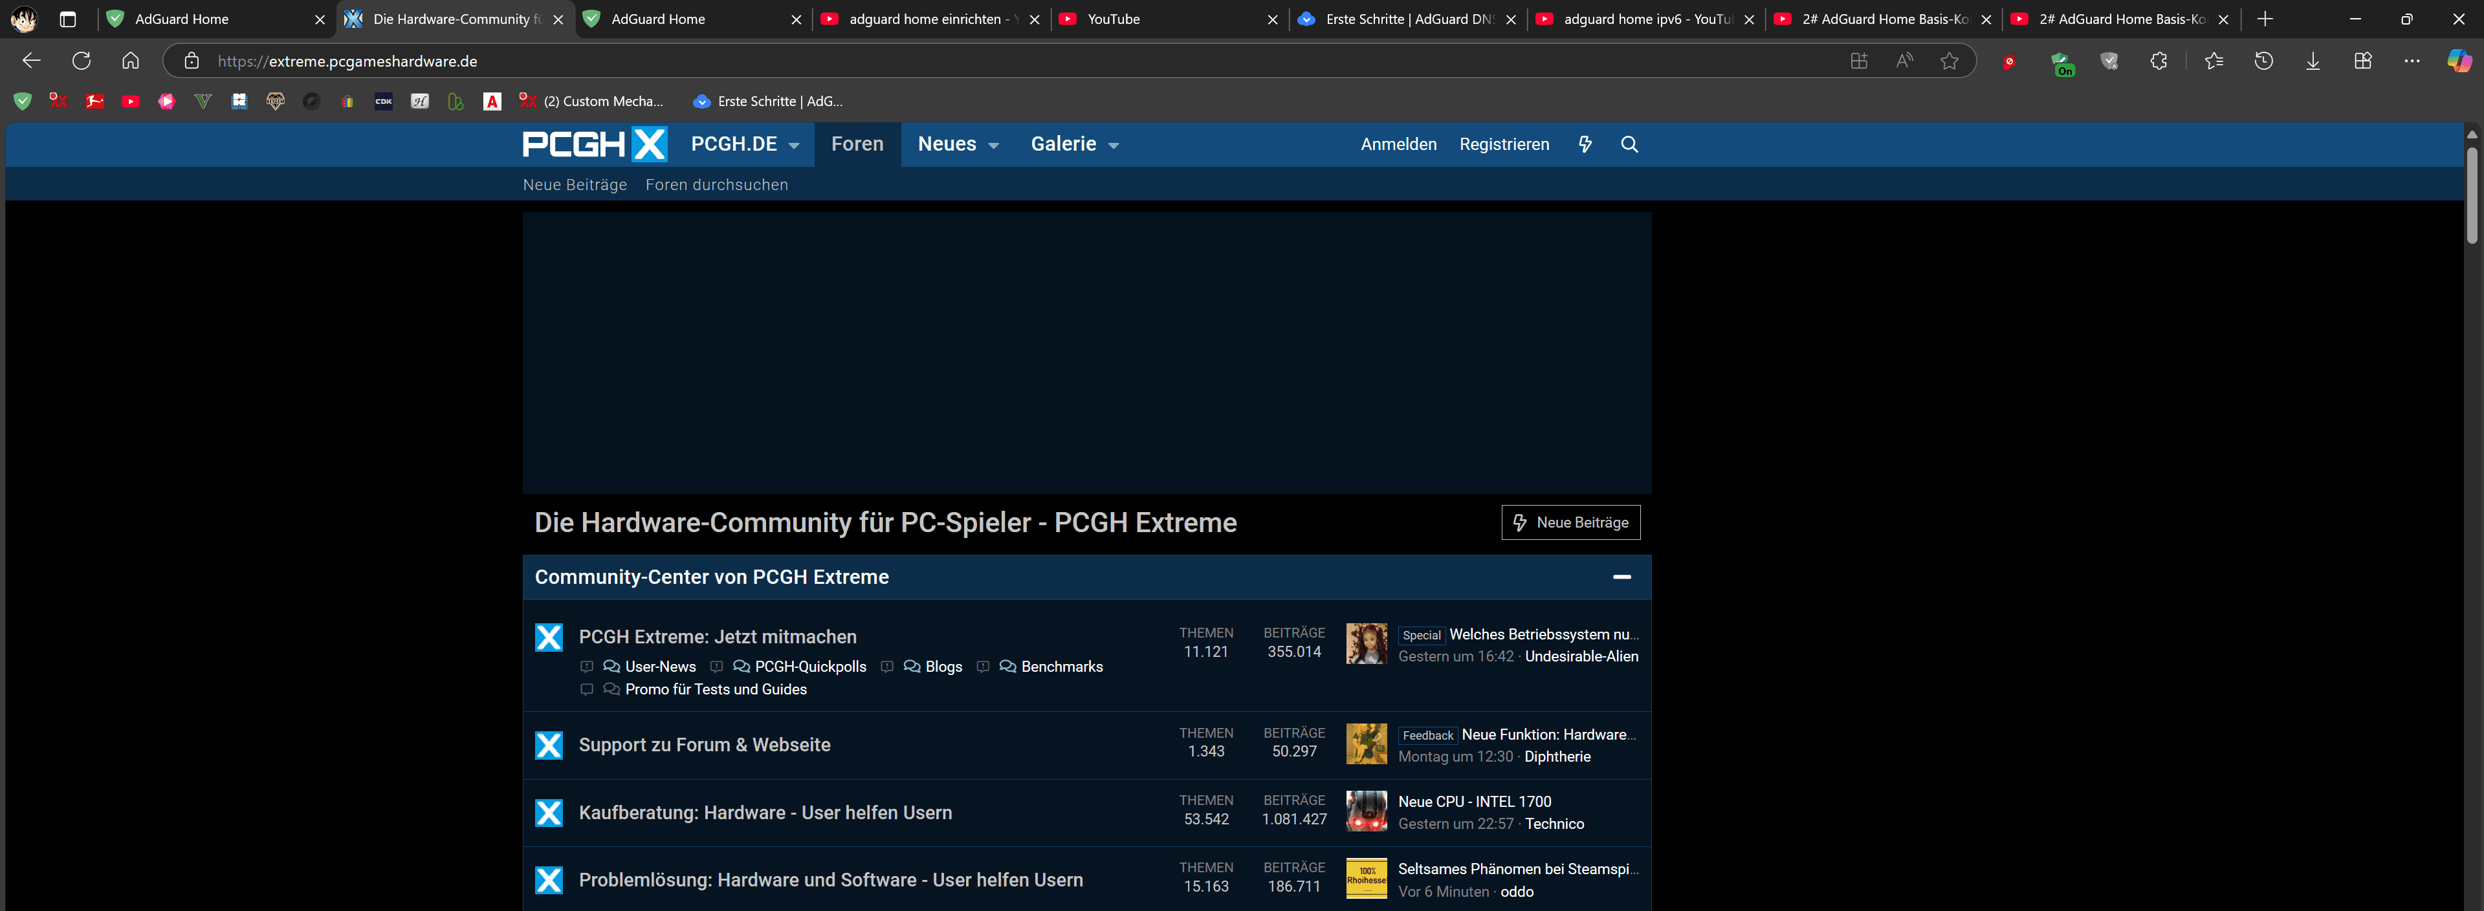The width and height of the screenshot is (2484, 911).
Task: Open the browser profile avatar
Action: pos(24,19)
